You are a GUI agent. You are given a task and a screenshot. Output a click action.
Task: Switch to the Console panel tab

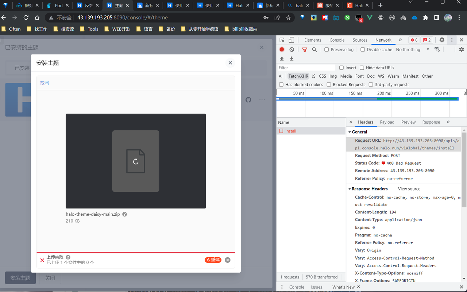pos(337,40)
